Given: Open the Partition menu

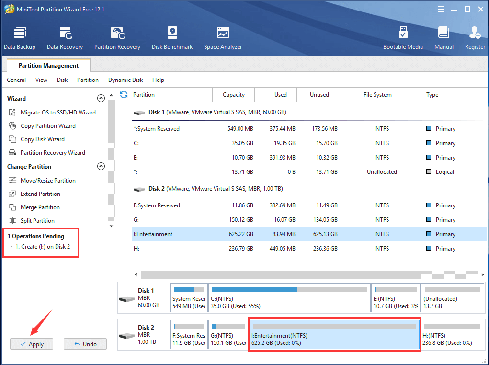Looking at the screenshot, I should (x=88, y=80).
